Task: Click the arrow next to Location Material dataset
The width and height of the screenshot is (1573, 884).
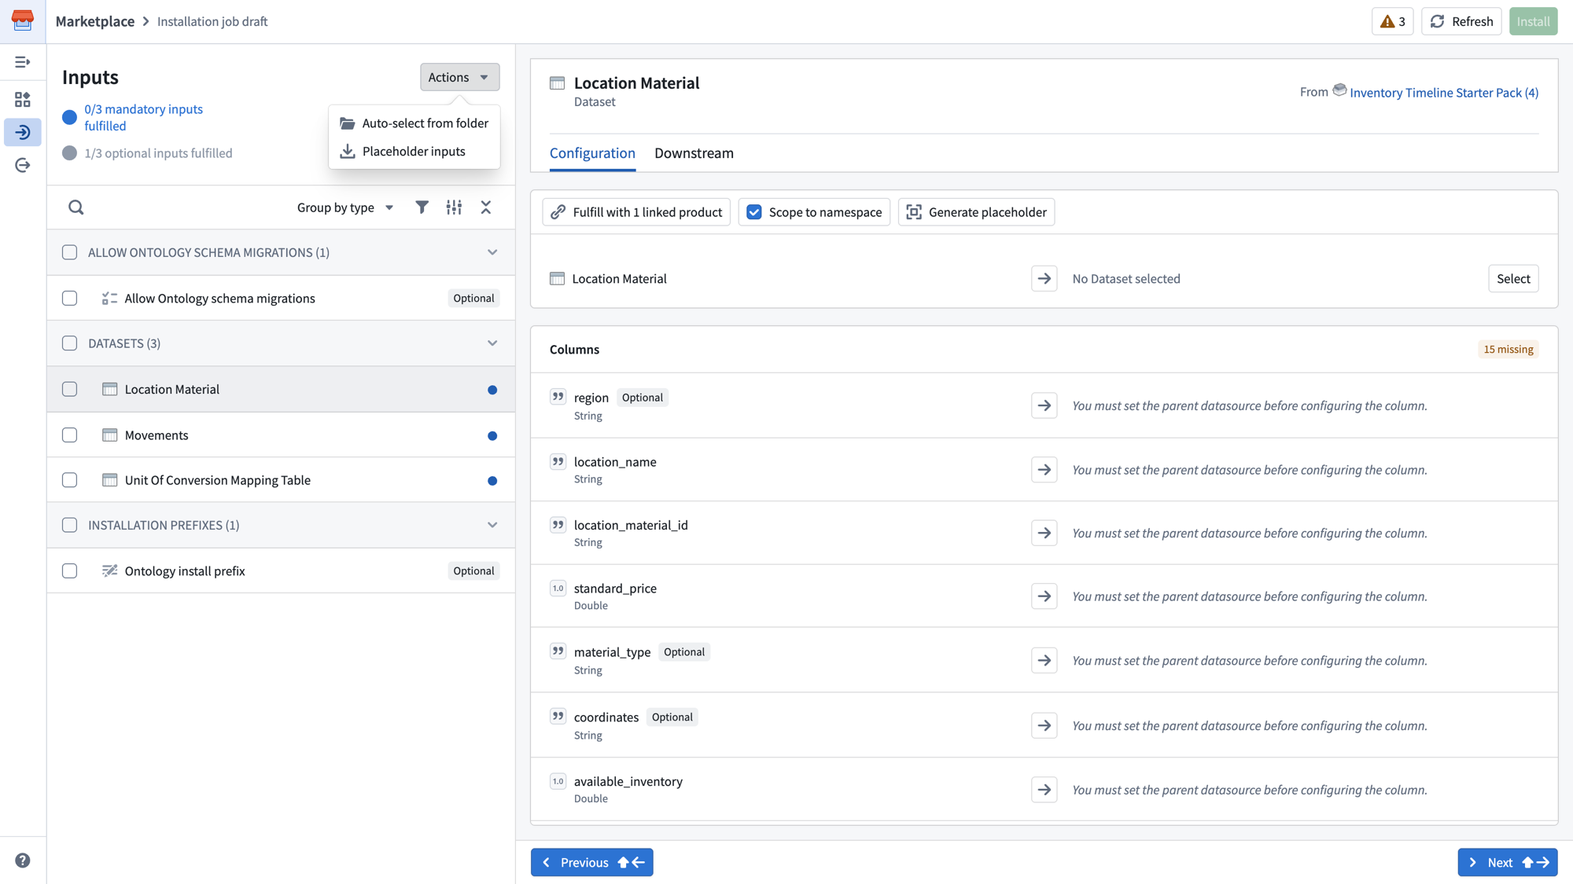Action: 1044,278
